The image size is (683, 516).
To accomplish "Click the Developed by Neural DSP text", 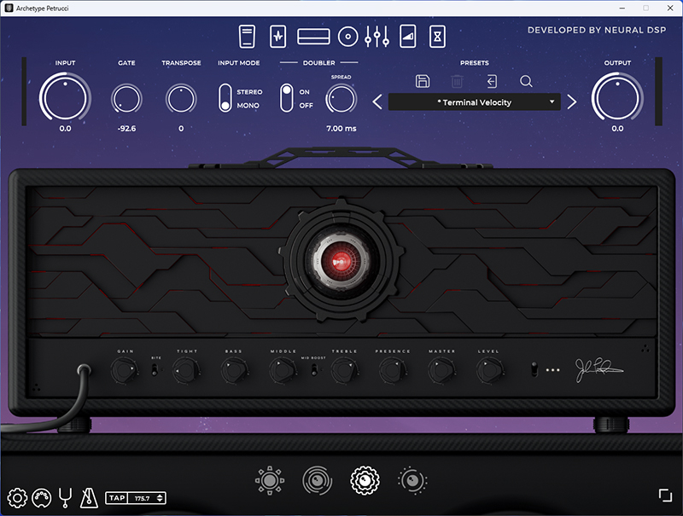I will pyautogui.click(x=597, y=30).
